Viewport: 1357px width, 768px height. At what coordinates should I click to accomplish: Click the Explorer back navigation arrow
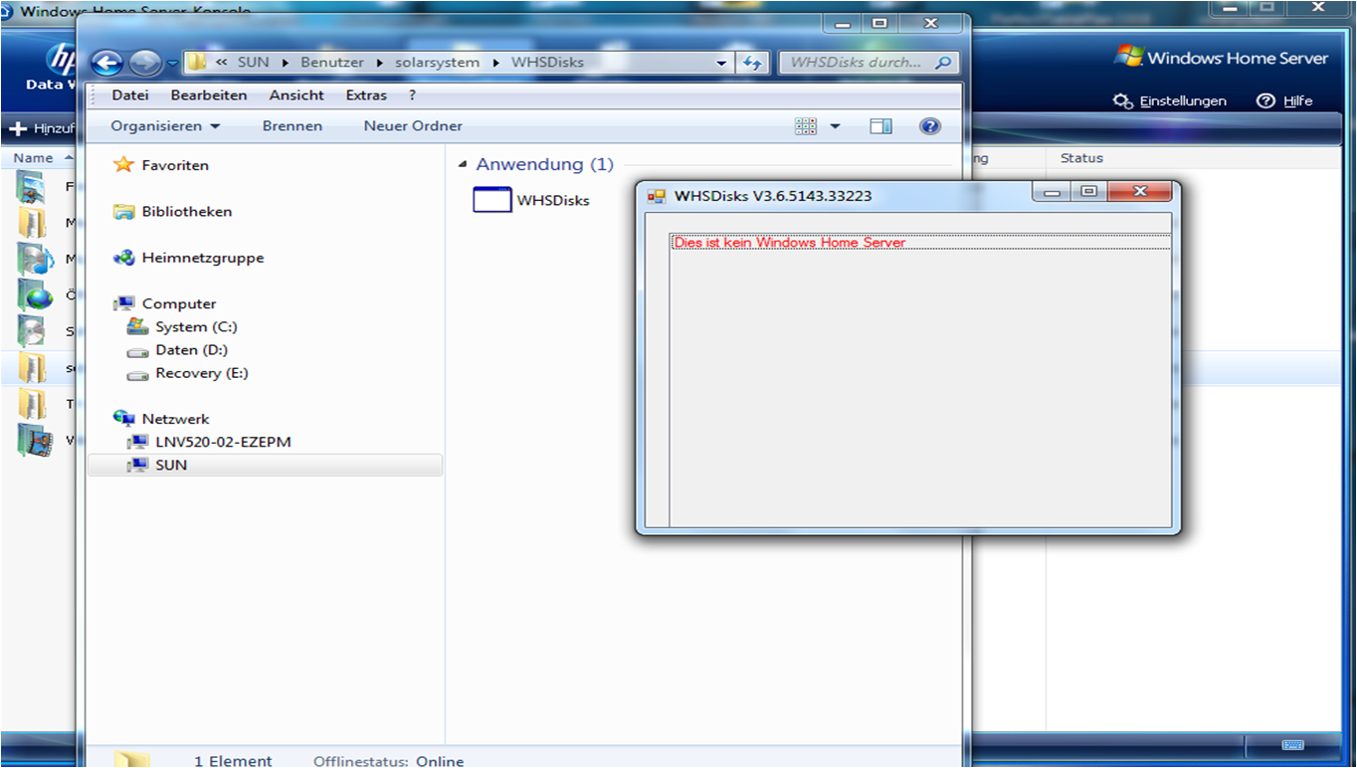(106, 63)
